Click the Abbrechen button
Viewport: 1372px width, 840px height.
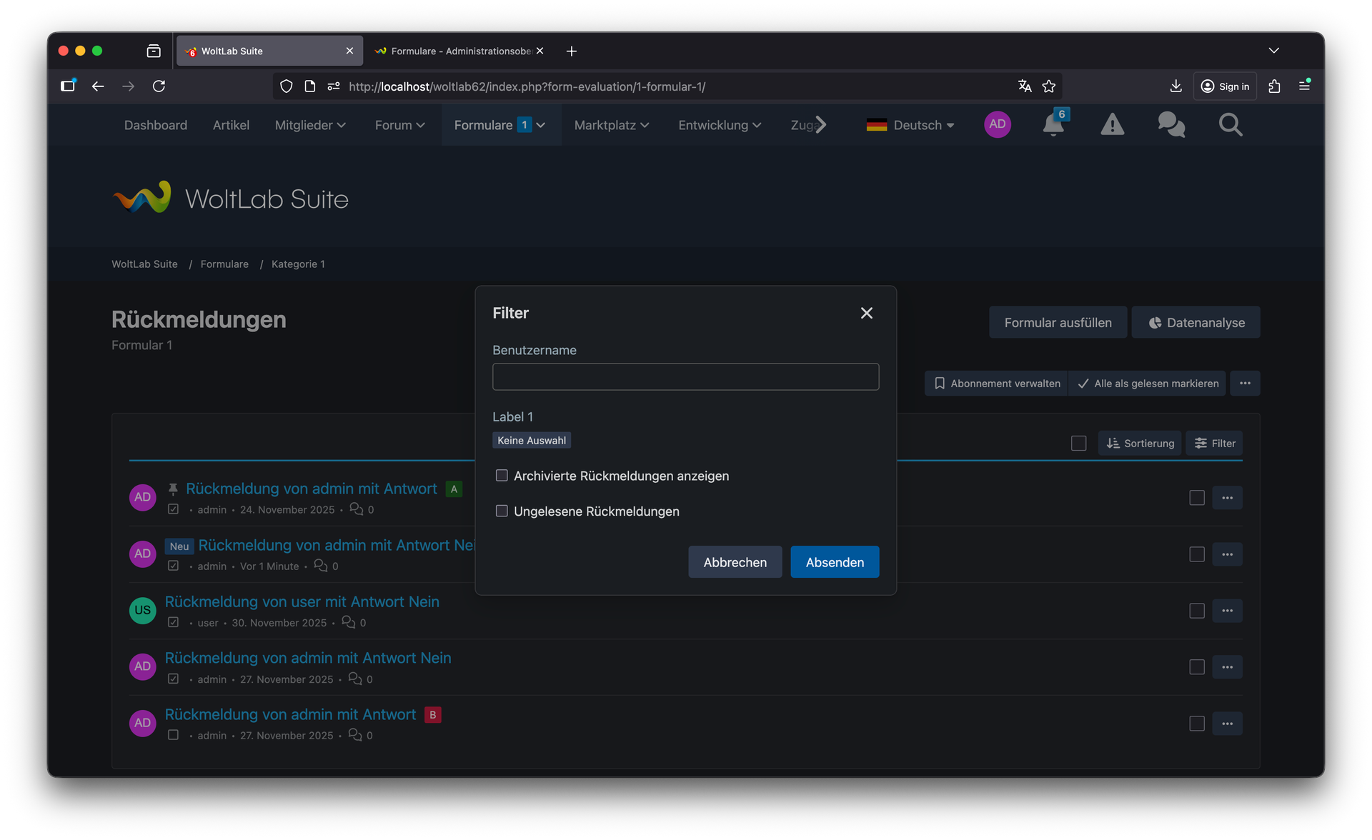(x=735, y=562)
